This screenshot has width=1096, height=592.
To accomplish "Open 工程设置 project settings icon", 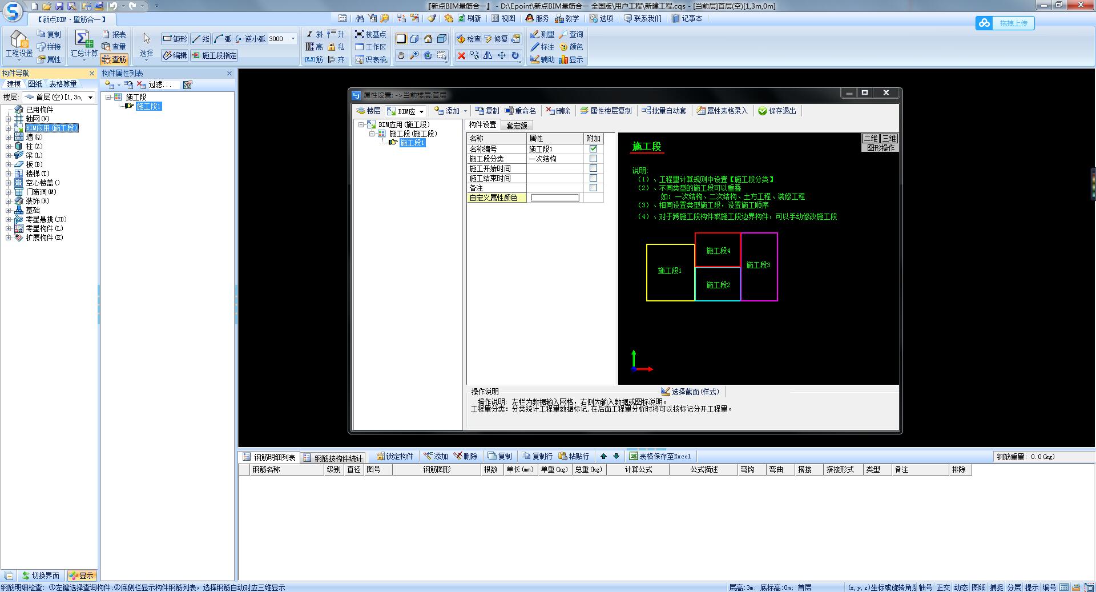I will (19, 45).
